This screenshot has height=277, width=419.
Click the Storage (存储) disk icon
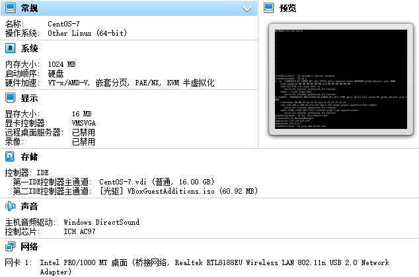[x=10, y=157]
